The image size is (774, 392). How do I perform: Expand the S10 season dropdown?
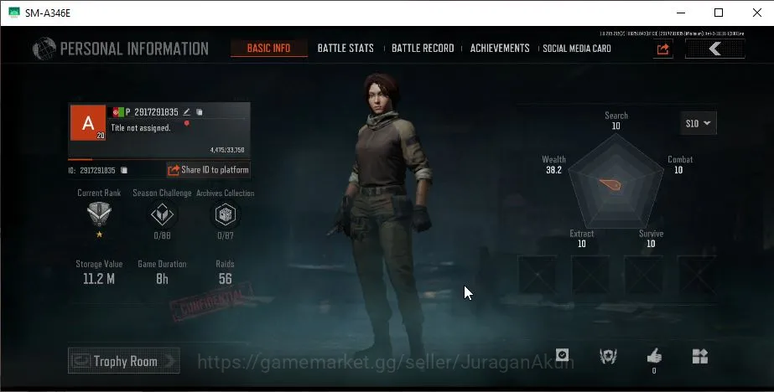pyautogui.click(x=698, y=123)
